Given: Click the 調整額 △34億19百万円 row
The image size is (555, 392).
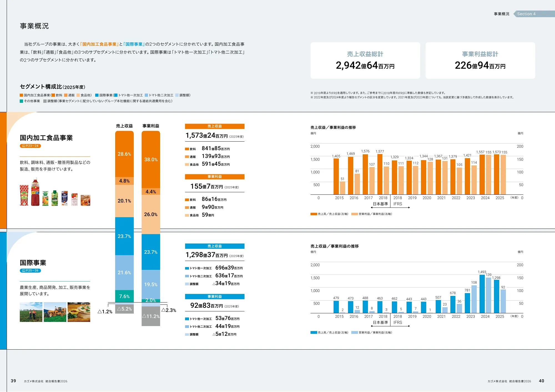Looking at the screenshot, I should pyautogui.click(x=212, y=283).
